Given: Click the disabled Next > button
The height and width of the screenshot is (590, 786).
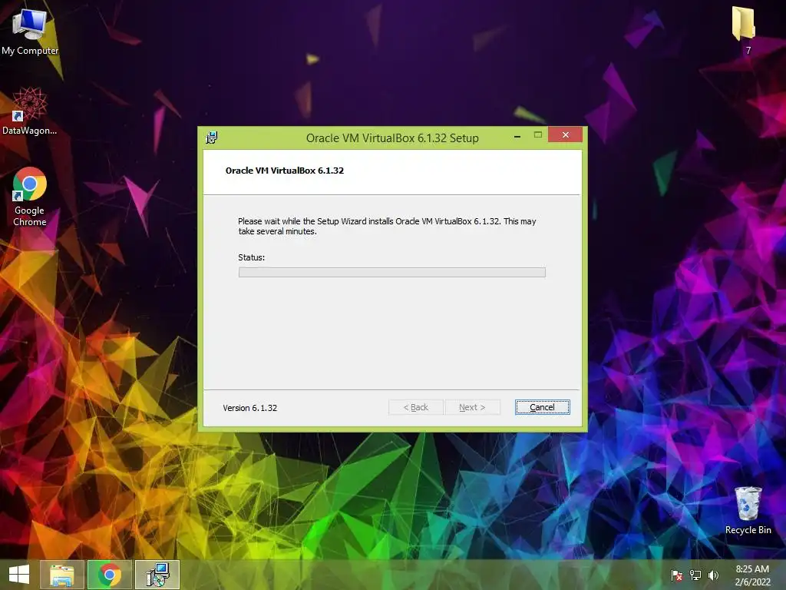Looking at the screenshot, I should [472, 407].
